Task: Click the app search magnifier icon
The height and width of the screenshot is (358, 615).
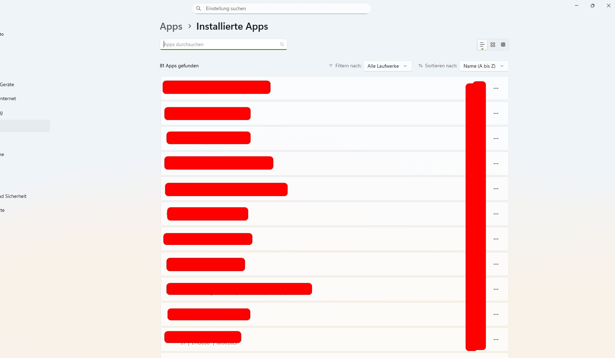Action: 282,44
